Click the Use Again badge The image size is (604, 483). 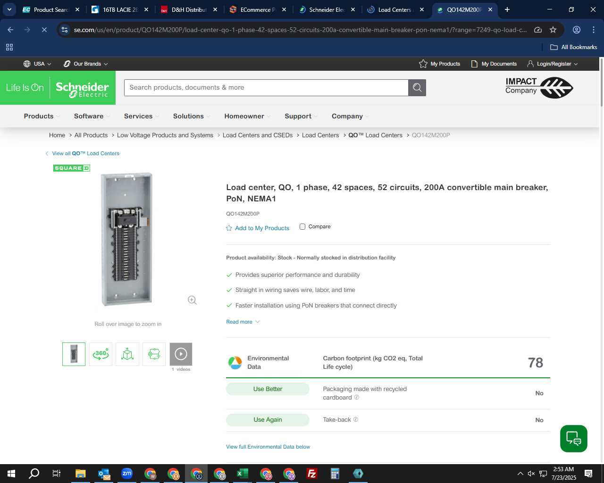[x=268, y=420]
